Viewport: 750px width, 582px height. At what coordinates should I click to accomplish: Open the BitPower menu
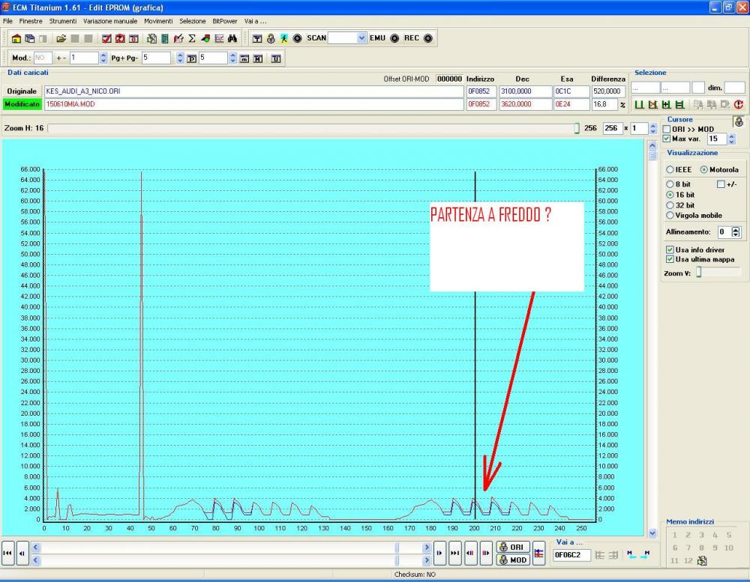point(223,21)
